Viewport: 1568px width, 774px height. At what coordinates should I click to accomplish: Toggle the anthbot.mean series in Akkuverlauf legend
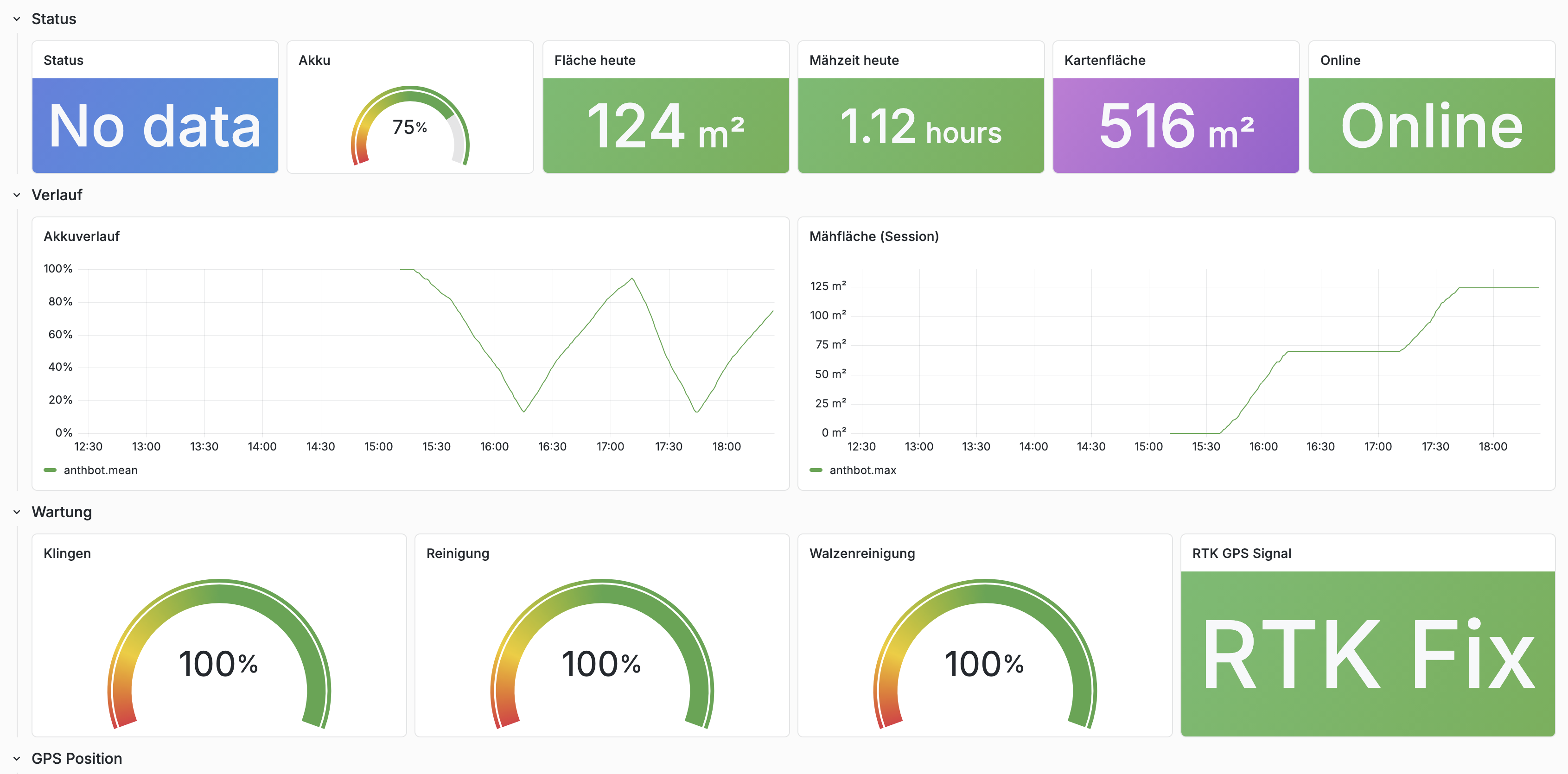[x=101, y=470]
